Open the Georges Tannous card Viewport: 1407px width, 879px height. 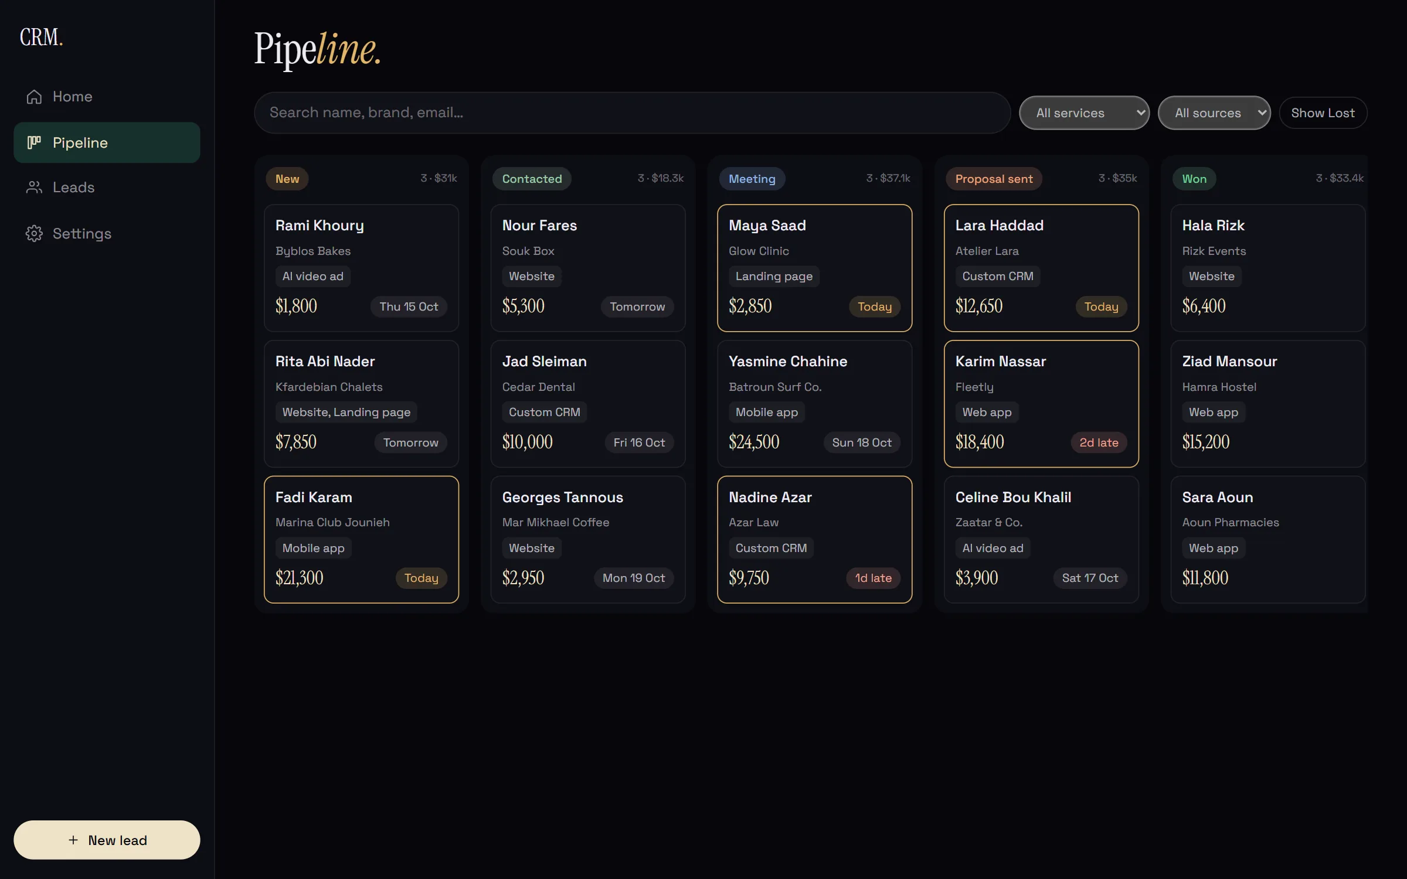588,539
